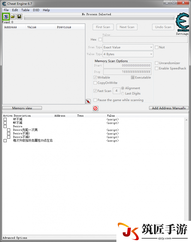This screenshot has height=242, width=191.
Task: Open the Scan Type dropdown
Action: (x=128, y=47)
